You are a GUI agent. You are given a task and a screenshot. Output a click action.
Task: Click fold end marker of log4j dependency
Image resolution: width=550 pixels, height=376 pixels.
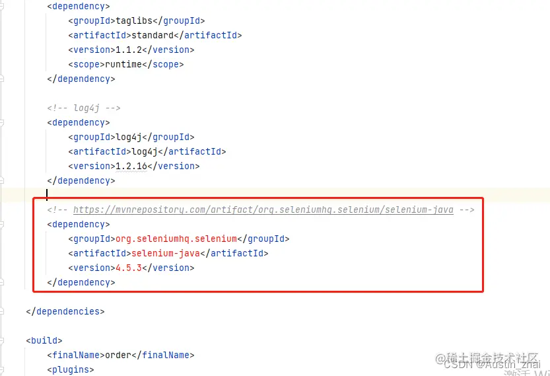(x=1, y=180)
